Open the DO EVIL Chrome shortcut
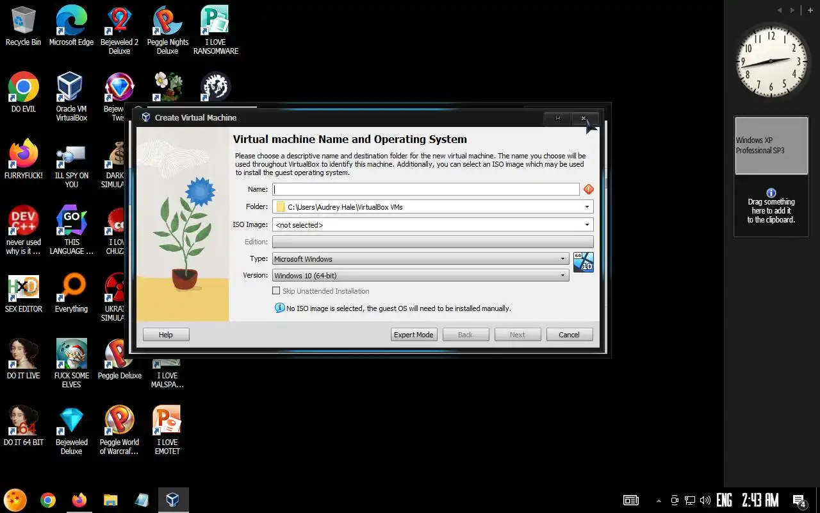The width and height of the screenshot is (820, 513). click(23, 92)
